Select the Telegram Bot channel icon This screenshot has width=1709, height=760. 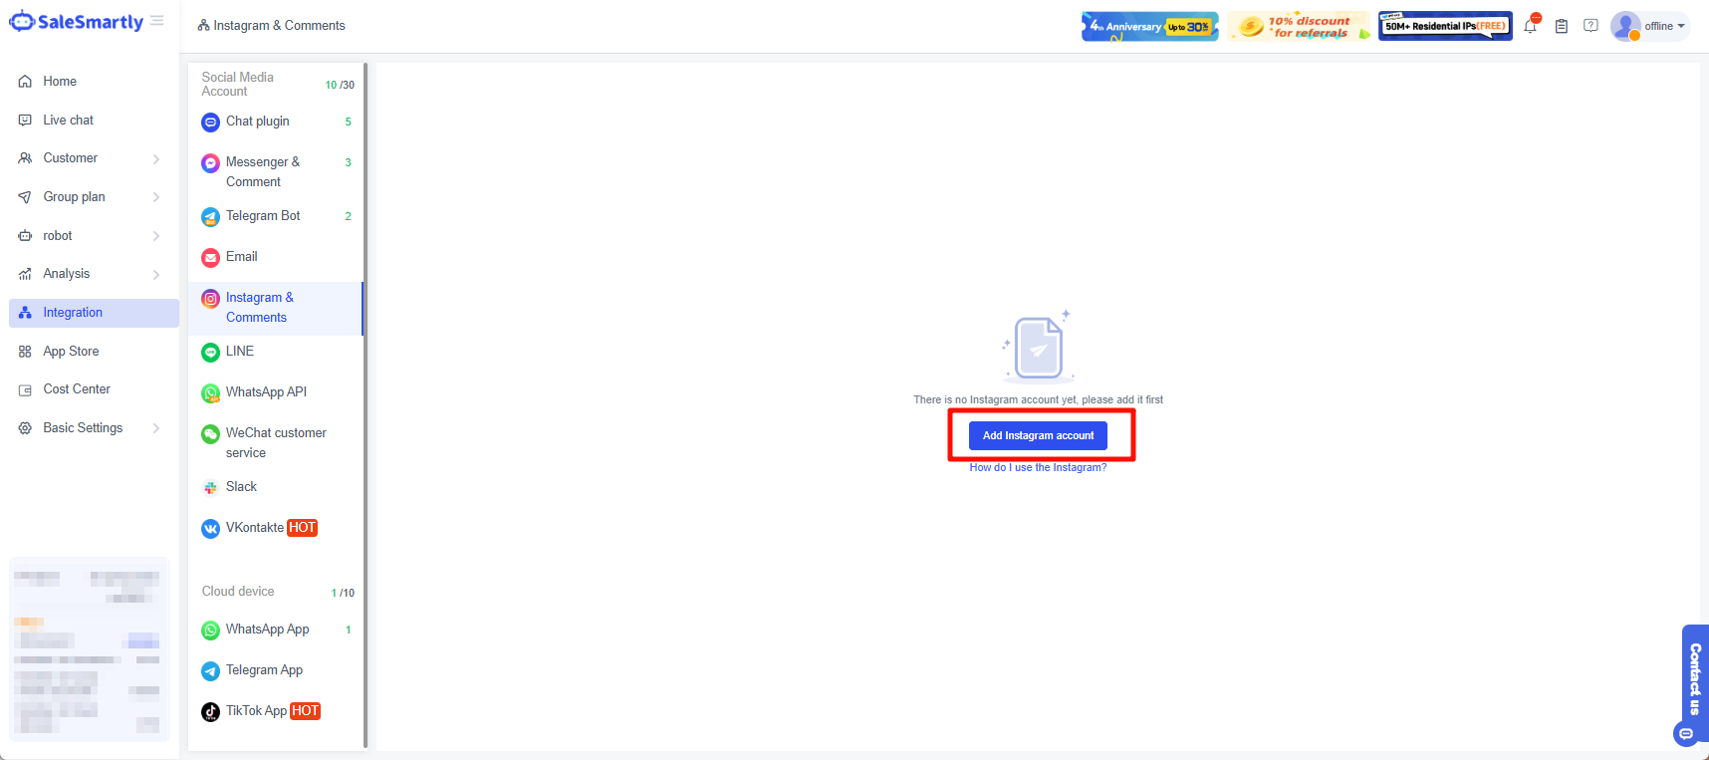[210, 217]
